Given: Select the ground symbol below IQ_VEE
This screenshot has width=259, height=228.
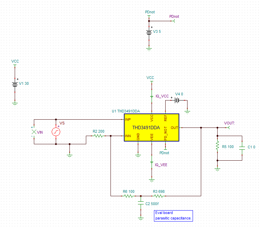Looking at the screenshot, I should (152, 180).
